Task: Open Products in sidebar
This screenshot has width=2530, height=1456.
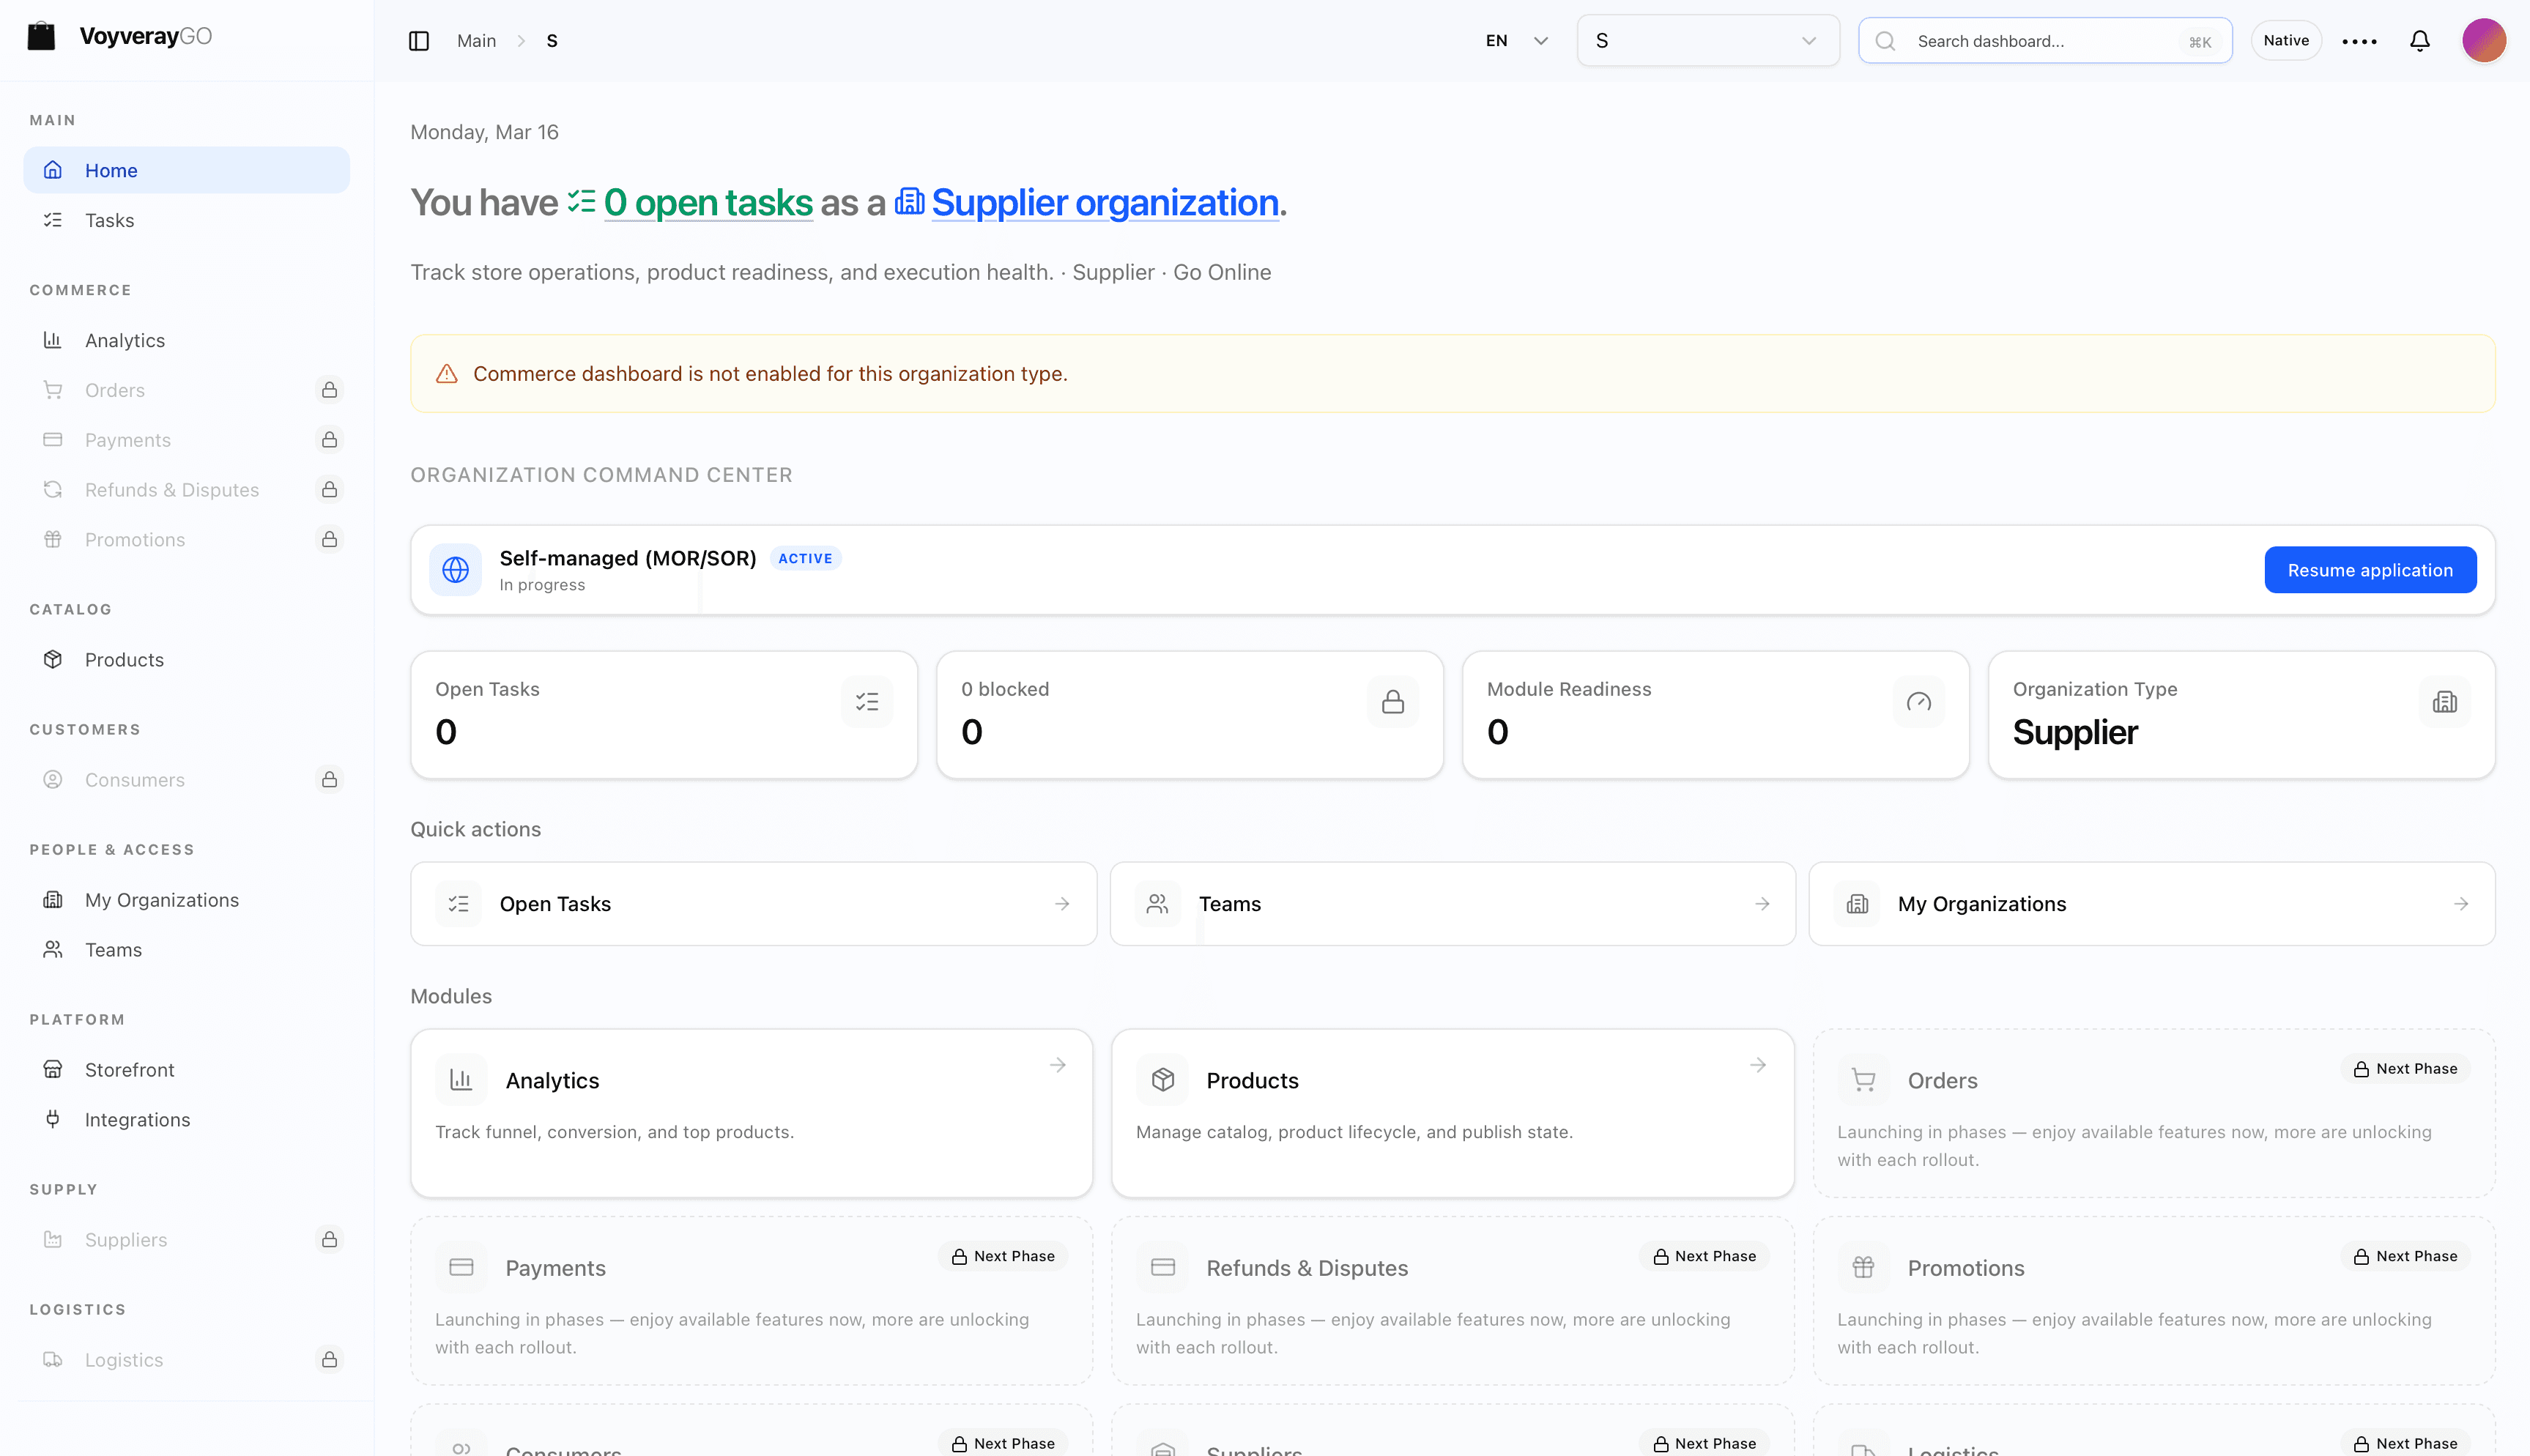Action: (187, 660)
